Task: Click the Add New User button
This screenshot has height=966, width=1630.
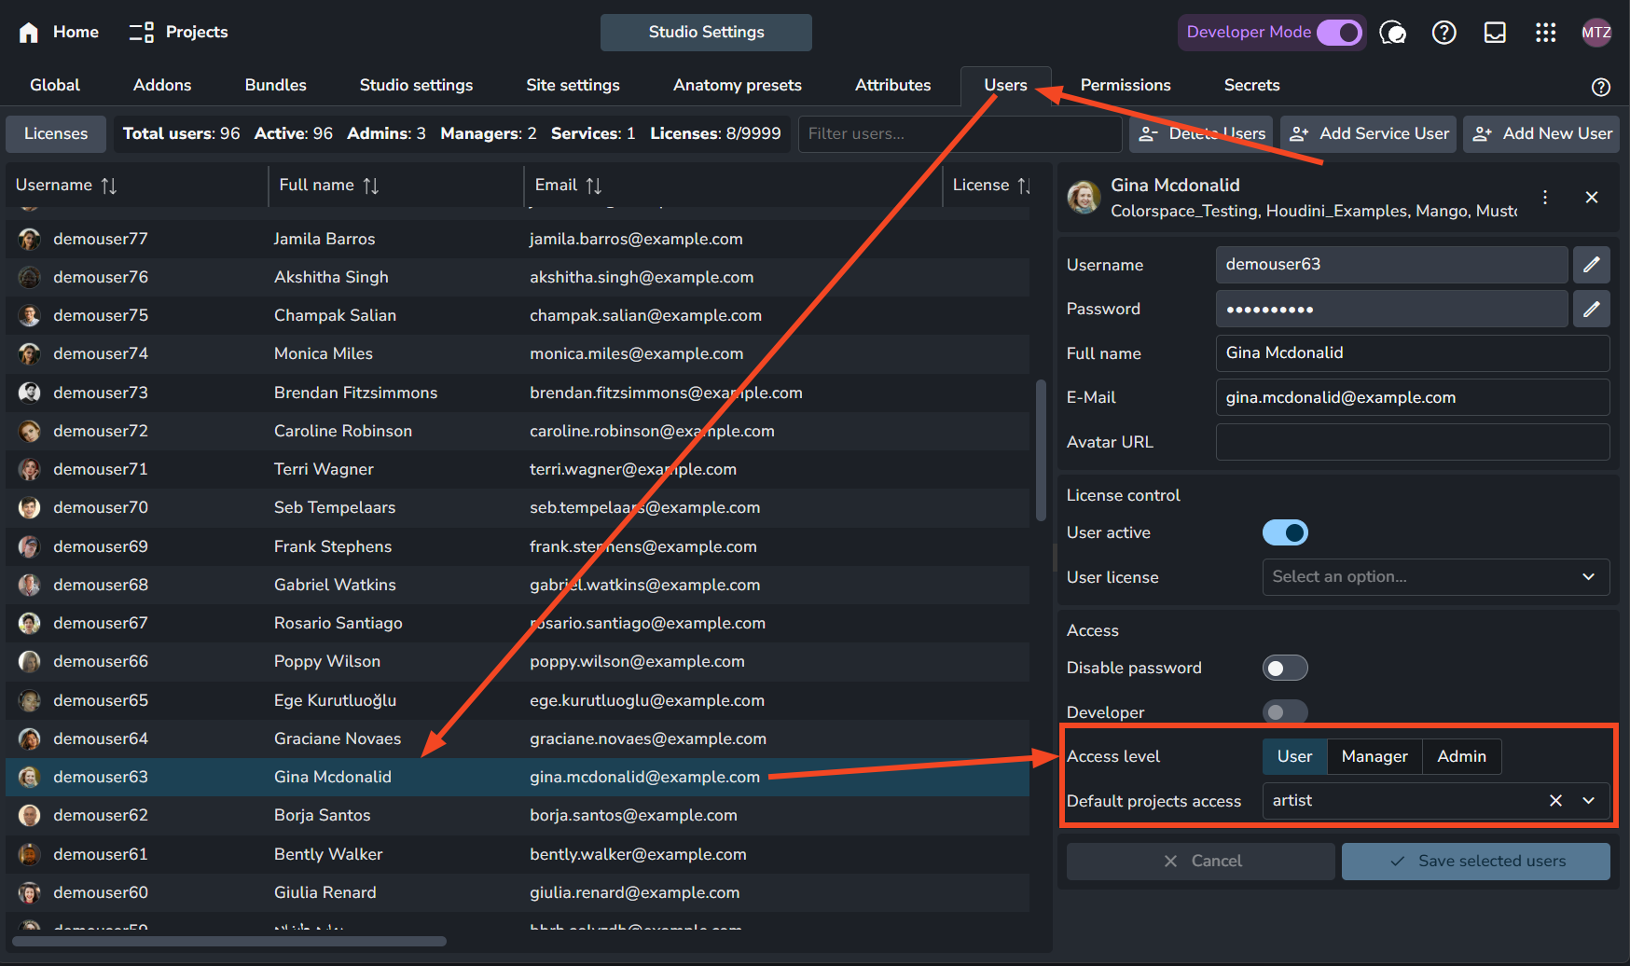Action: 1542,133
